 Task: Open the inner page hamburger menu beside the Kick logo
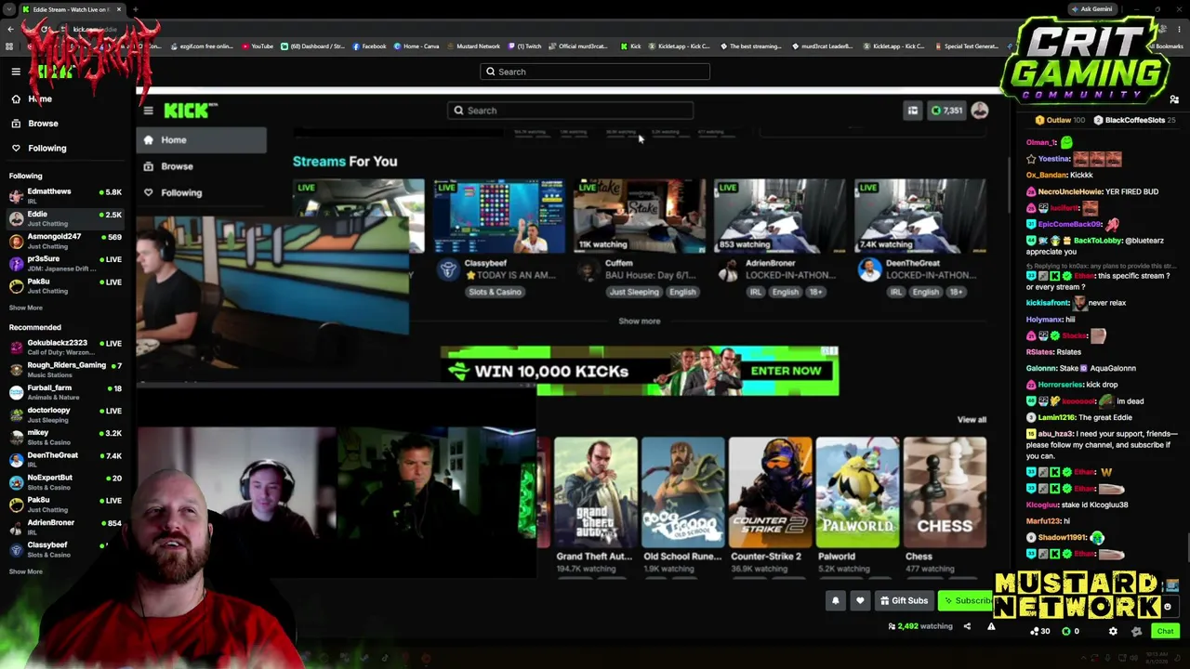[148, 111]
